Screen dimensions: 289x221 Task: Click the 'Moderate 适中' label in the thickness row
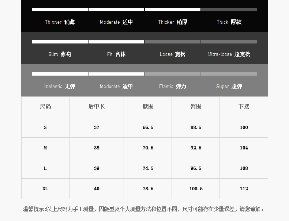pos(116,22)
